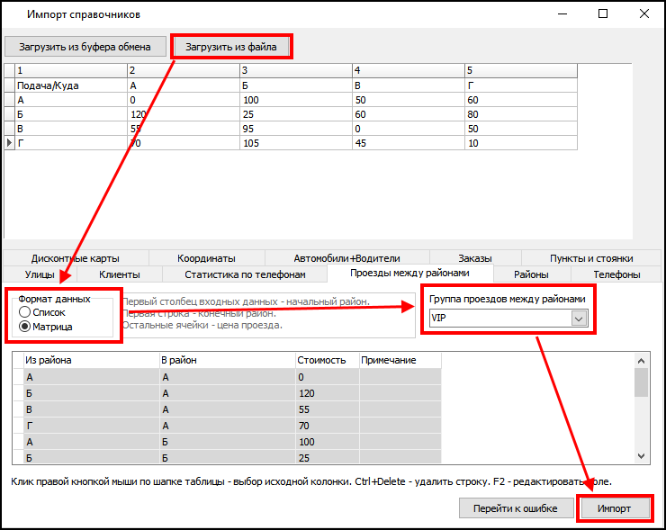Select the 'Пункты и стоянки' tab

tap(591, 258)
